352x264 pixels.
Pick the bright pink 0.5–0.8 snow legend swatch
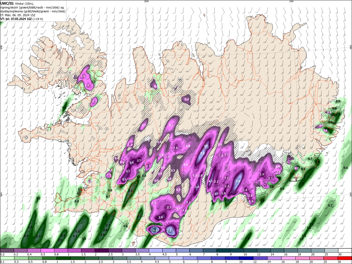[47, 251]
